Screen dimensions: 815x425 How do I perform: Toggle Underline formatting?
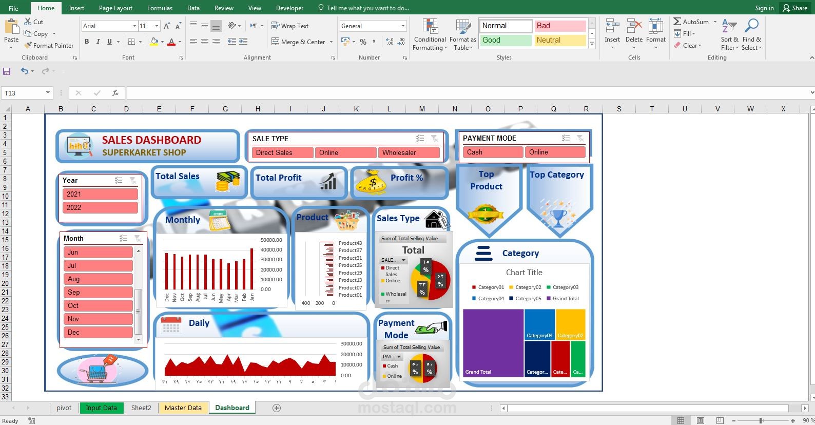coord(109,42)
